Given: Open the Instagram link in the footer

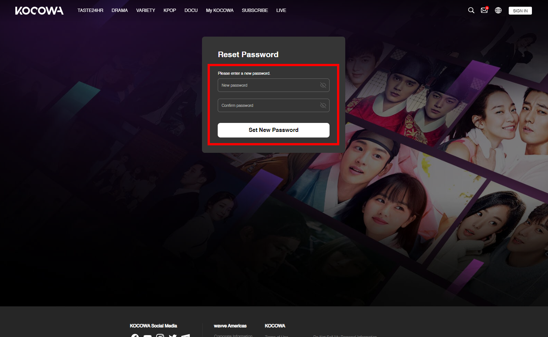Looking at the screenshot, I should click(160, 336).
